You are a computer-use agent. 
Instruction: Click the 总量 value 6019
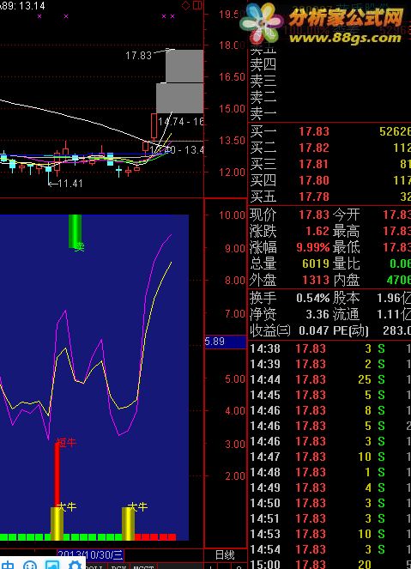click(316, 263)
